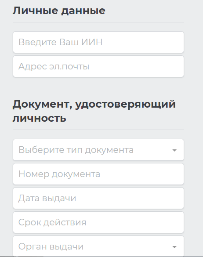
Task: Click the Личные данные section heading
Action: pyautogui.click(x=59, y=11)
